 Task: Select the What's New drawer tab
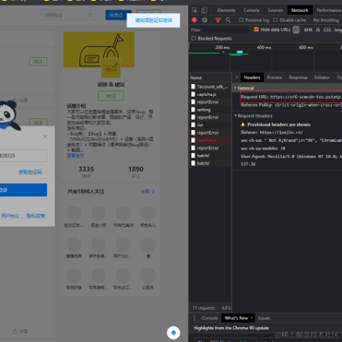tap(236, 318)
